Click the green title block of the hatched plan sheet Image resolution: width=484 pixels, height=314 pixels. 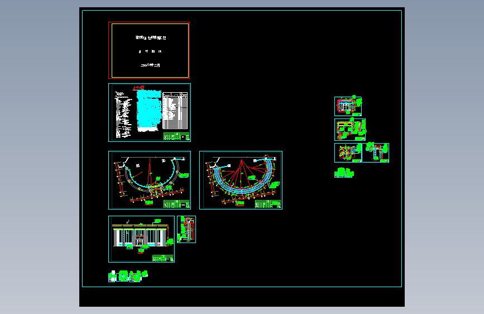click(x=268, y=204)
